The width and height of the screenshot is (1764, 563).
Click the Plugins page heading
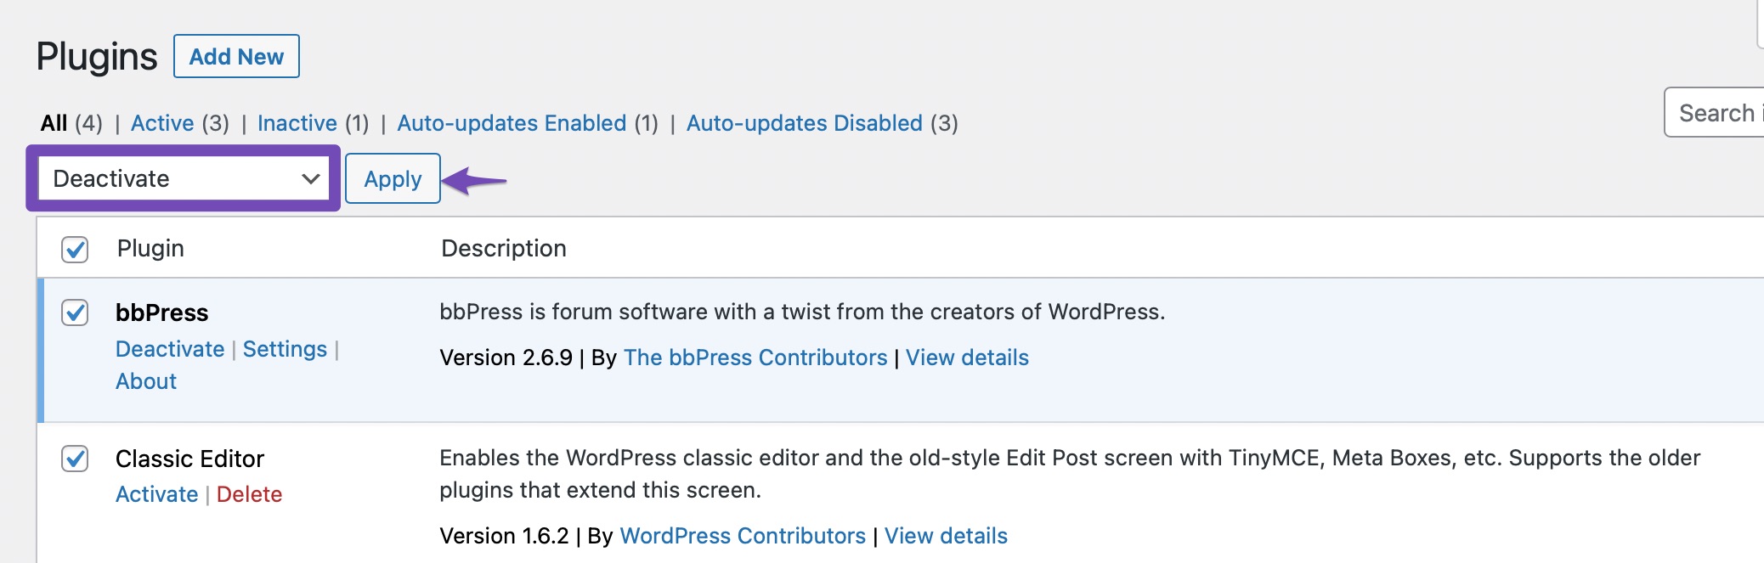coord(97,57)
